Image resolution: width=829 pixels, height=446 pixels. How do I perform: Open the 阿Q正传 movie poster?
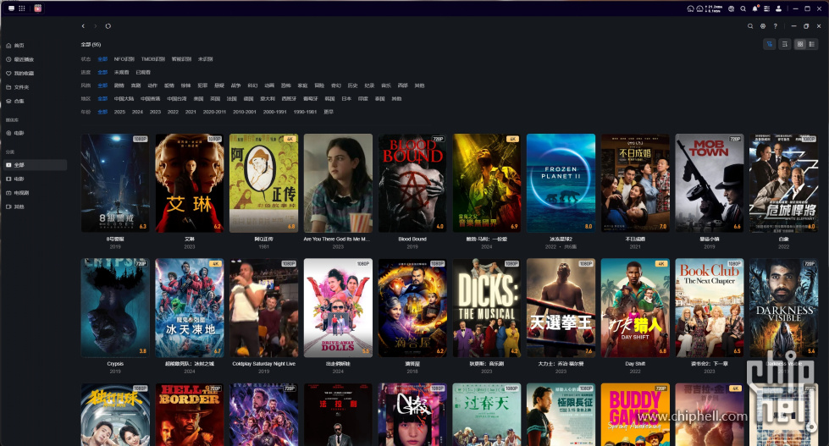pos(264,183)
